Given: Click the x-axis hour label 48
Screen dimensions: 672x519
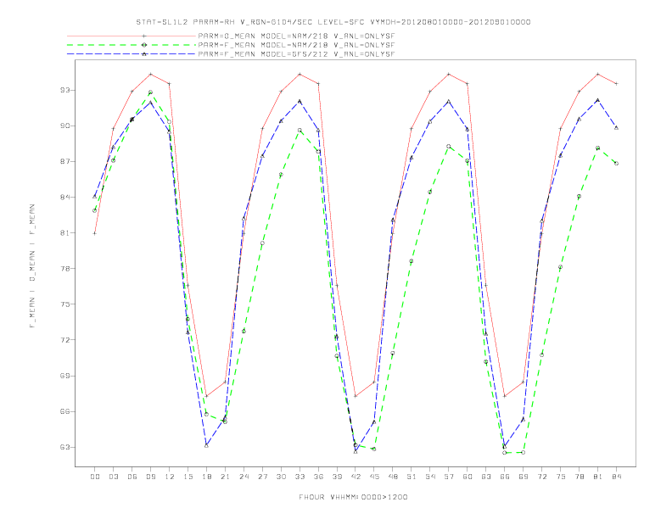Looking at the screenshot, I should click(393, 477).
